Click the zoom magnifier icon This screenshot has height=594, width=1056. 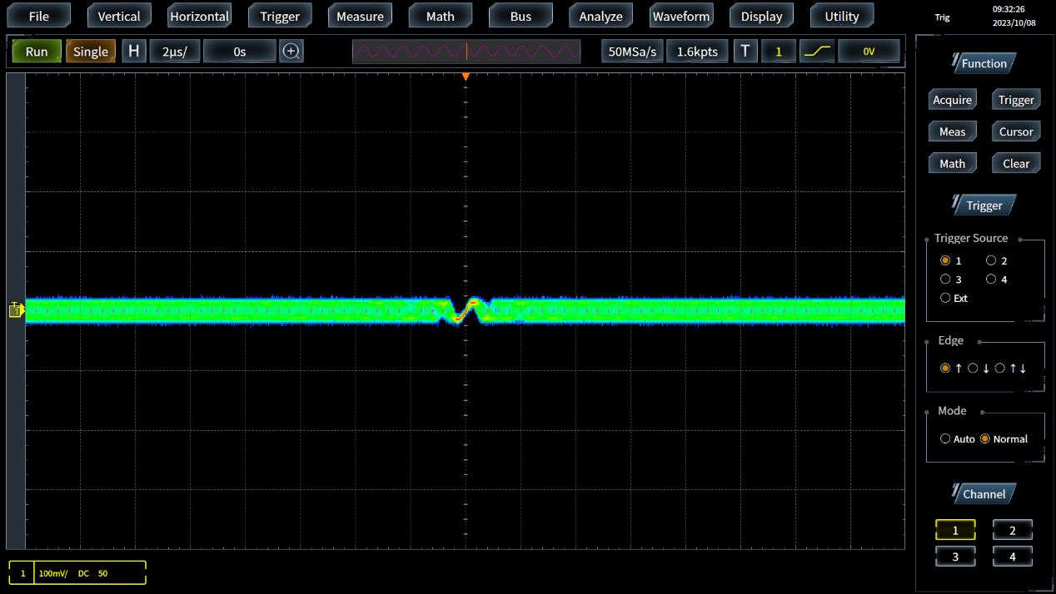click(291, 52)
